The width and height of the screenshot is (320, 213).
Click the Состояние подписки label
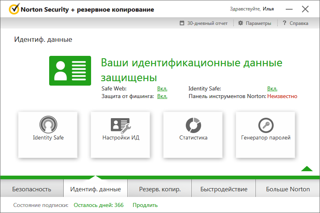[41, 205]
